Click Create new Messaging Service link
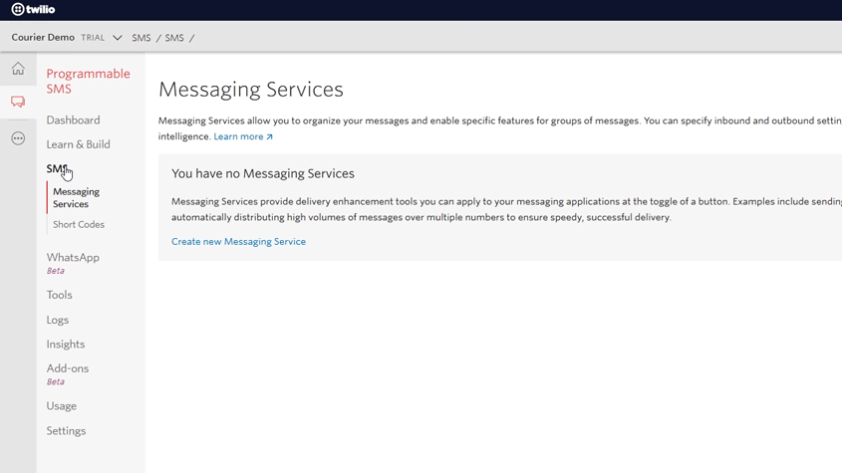Viewport: 842px width, 473px height. (238, 242)
